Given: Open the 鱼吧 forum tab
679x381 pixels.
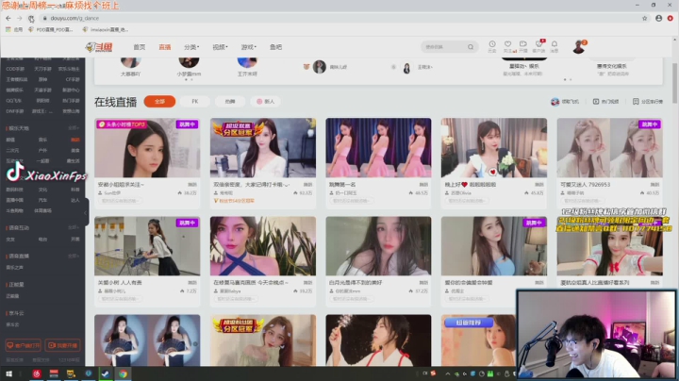Looking at the screenshot, I should [275, 47].
